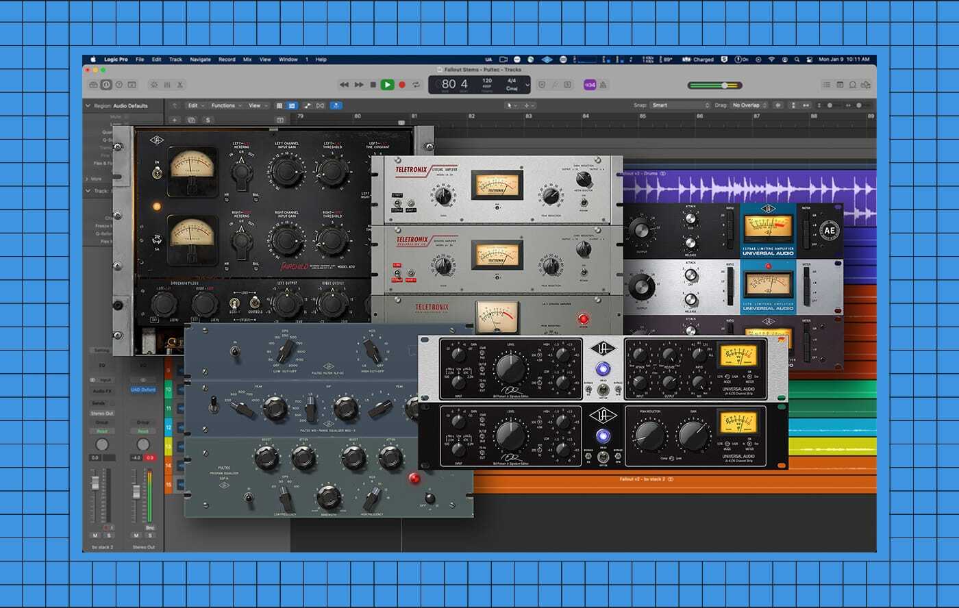Open the Edit dropdown in Tracks area

(x=195, y=105)
